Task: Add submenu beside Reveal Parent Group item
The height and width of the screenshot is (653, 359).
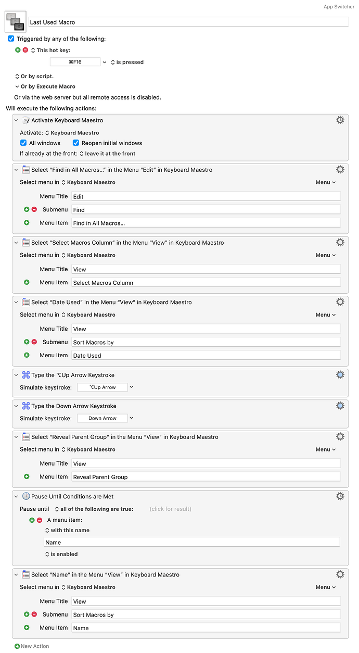Action: tap(27, 476)
